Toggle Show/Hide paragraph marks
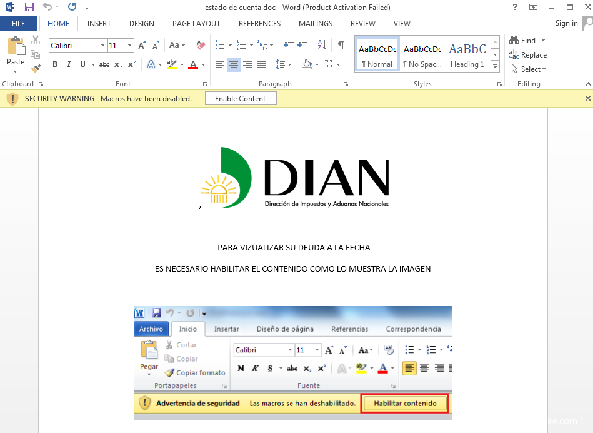The image size is (593, 433). pos(341,45)
